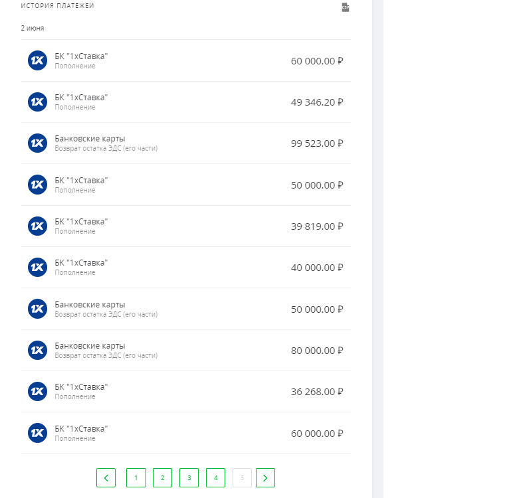
Task: Click the 1x logo beside 49 346.20 ₽ payment
Action: [37, 102]
